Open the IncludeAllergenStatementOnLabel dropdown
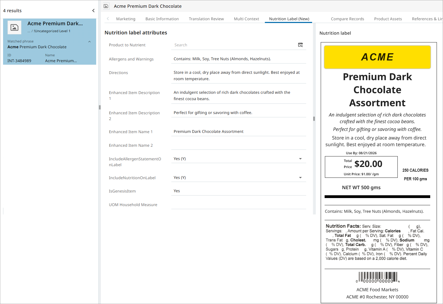Viewport: 443px width, 304px height. click(300, 159)
